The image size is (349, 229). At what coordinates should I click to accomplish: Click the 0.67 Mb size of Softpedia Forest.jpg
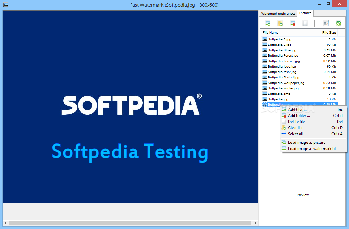(x=329, y=56)
